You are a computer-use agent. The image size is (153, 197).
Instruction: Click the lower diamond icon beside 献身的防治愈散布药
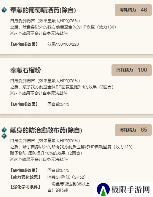4,136
